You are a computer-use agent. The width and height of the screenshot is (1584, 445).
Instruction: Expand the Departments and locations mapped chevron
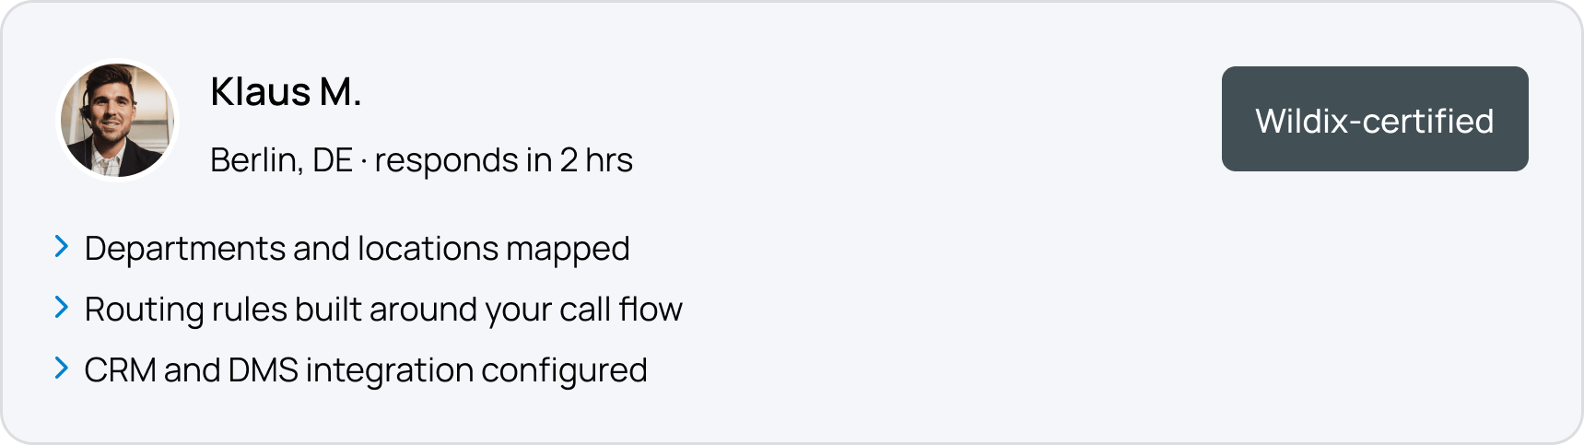(62, 247)
